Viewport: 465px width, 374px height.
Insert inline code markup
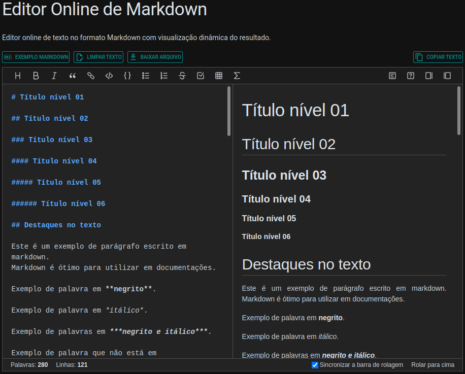[109, 75]
